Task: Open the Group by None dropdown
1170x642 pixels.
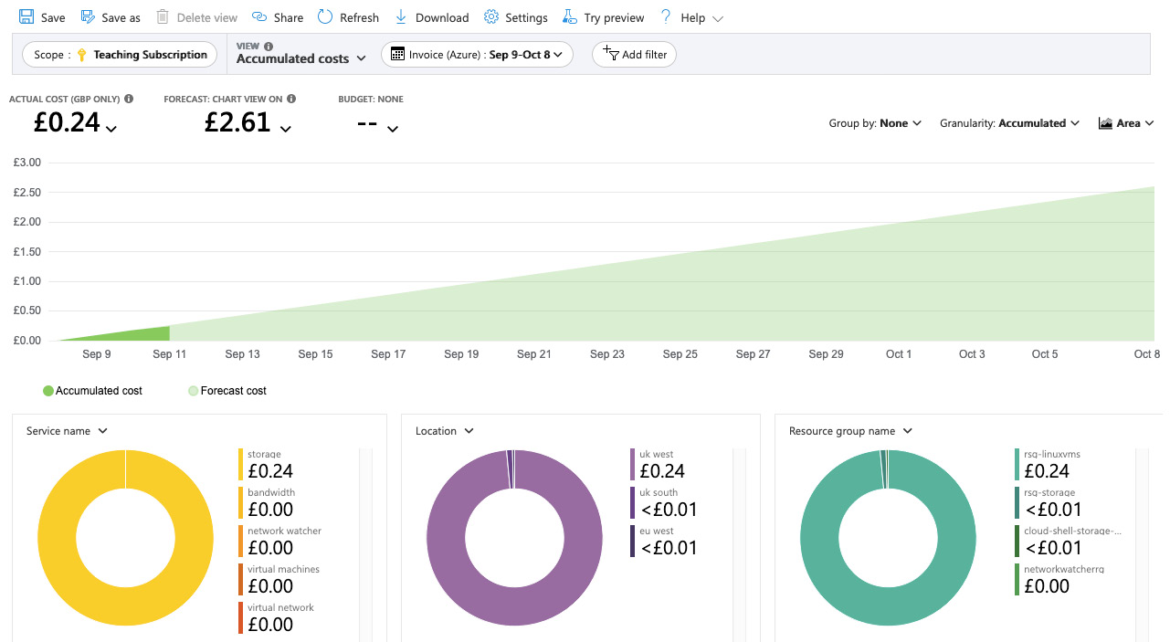Action: 875,123
